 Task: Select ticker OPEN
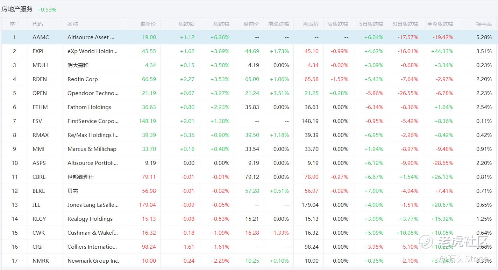[40, 93]
